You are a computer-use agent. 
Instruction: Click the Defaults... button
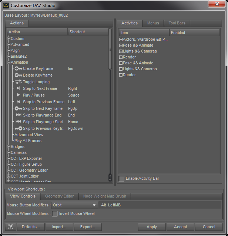[x=31, y=227]
